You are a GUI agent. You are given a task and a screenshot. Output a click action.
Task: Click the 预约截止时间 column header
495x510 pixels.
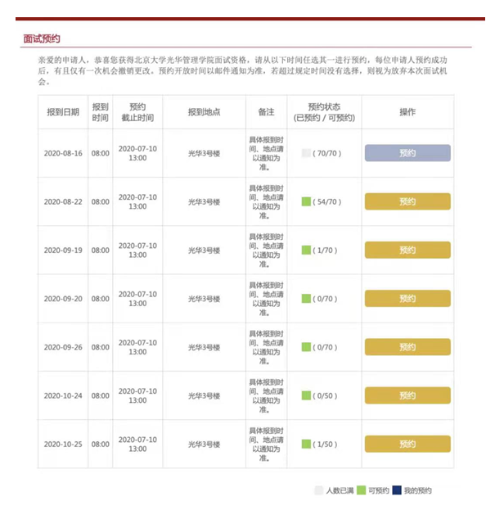(137, 112)
